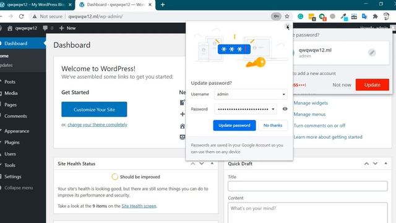Open the Extensions puzzle piece icon
Image resolution: width=396 pixels, height=223 pixels.
click(x=376, y=17)
